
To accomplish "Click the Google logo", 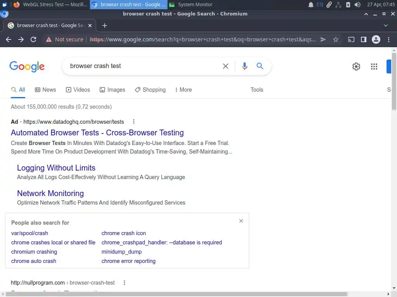I will tap(27, 67).
